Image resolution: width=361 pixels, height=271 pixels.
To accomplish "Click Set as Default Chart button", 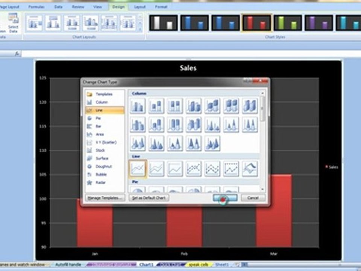I will 149,198.
